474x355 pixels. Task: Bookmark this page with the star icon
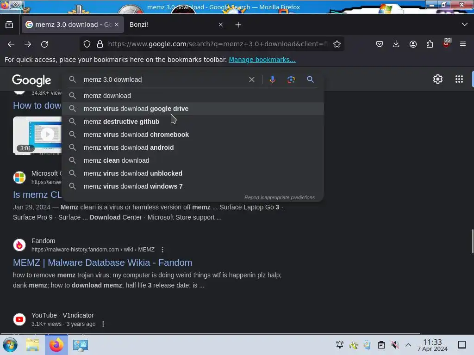coord(337,44)
